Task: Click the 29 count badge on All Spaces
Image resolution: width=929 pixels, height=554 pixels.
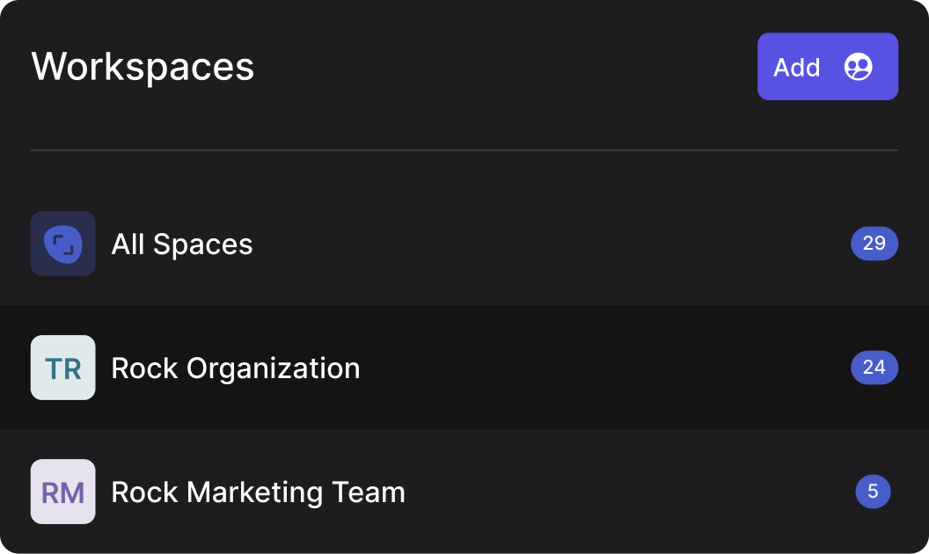Action: click(x=874, y=244)
